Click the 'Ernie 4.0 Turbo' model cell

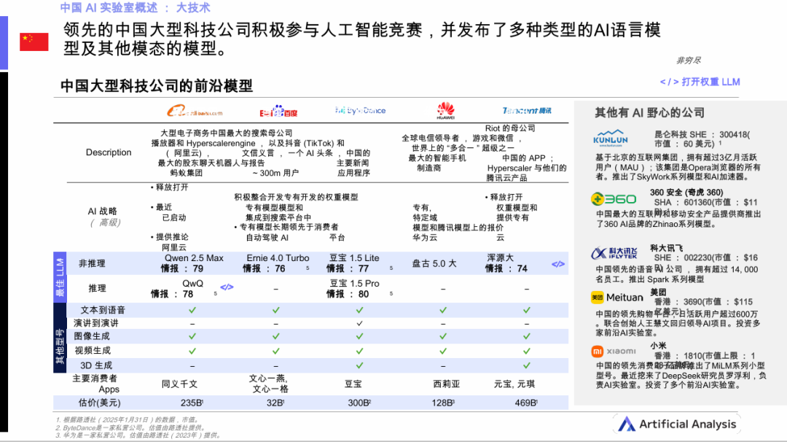coord(278,257)
